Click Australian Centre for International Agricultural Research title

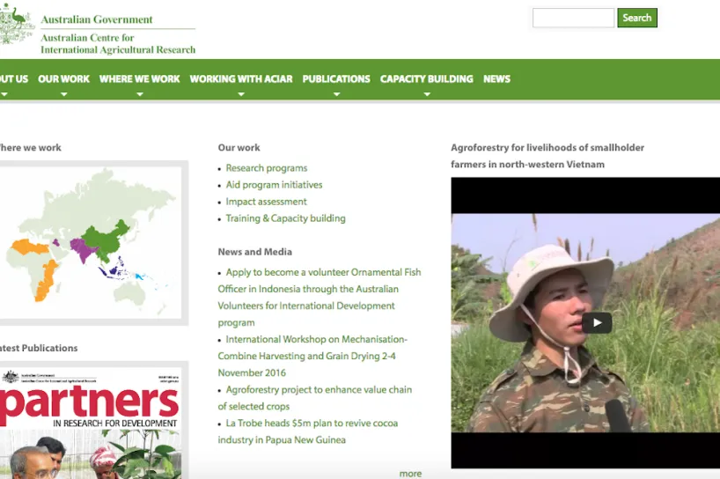pyautogui.click(x=118, y=44)
